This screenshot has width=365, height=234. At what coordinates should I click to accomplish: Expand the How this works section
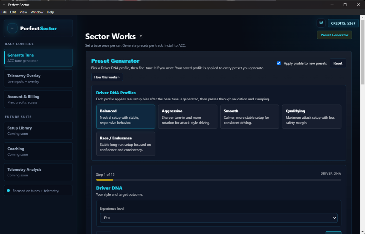tap(107, 77)
